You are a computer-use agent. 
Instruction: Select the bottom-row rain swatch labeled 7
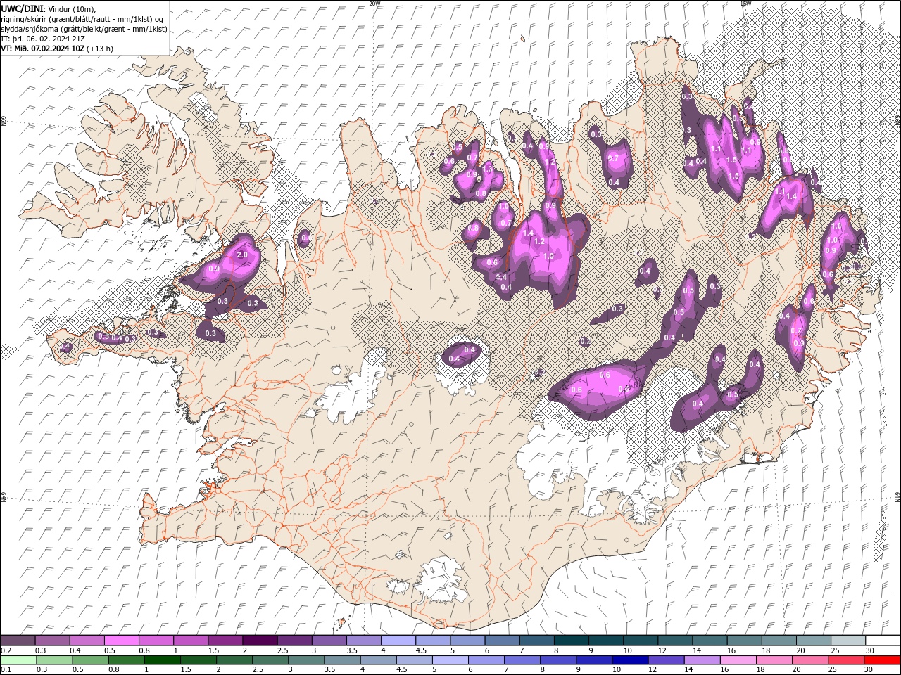pos(522,660)
